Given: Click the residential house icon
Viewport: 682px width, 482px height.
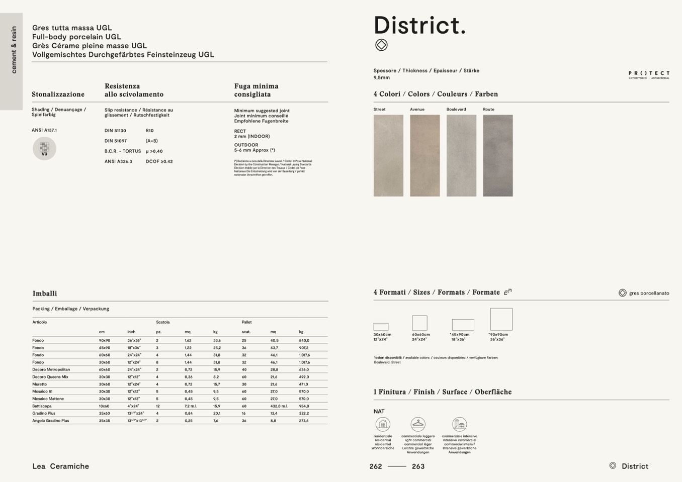Looking at the screenshot, I should point(383,424).
